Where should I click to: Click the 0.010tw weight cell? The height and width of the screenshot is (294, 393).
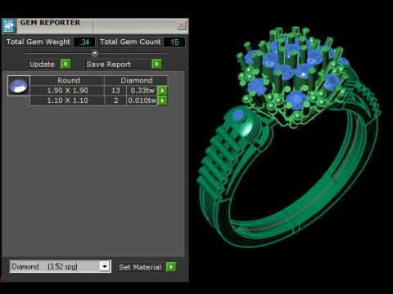[142, 100]
